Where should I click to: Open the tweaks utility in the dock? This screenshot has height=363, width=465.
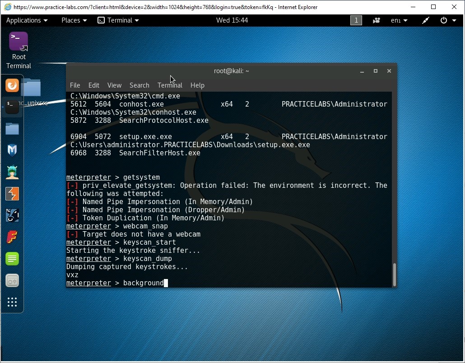tap(12, 280)
